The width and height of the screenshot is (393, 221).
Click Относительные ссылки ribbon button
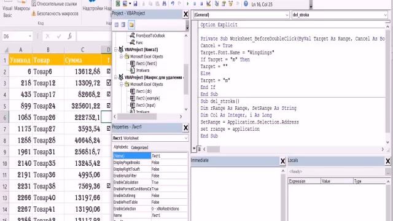54,4
